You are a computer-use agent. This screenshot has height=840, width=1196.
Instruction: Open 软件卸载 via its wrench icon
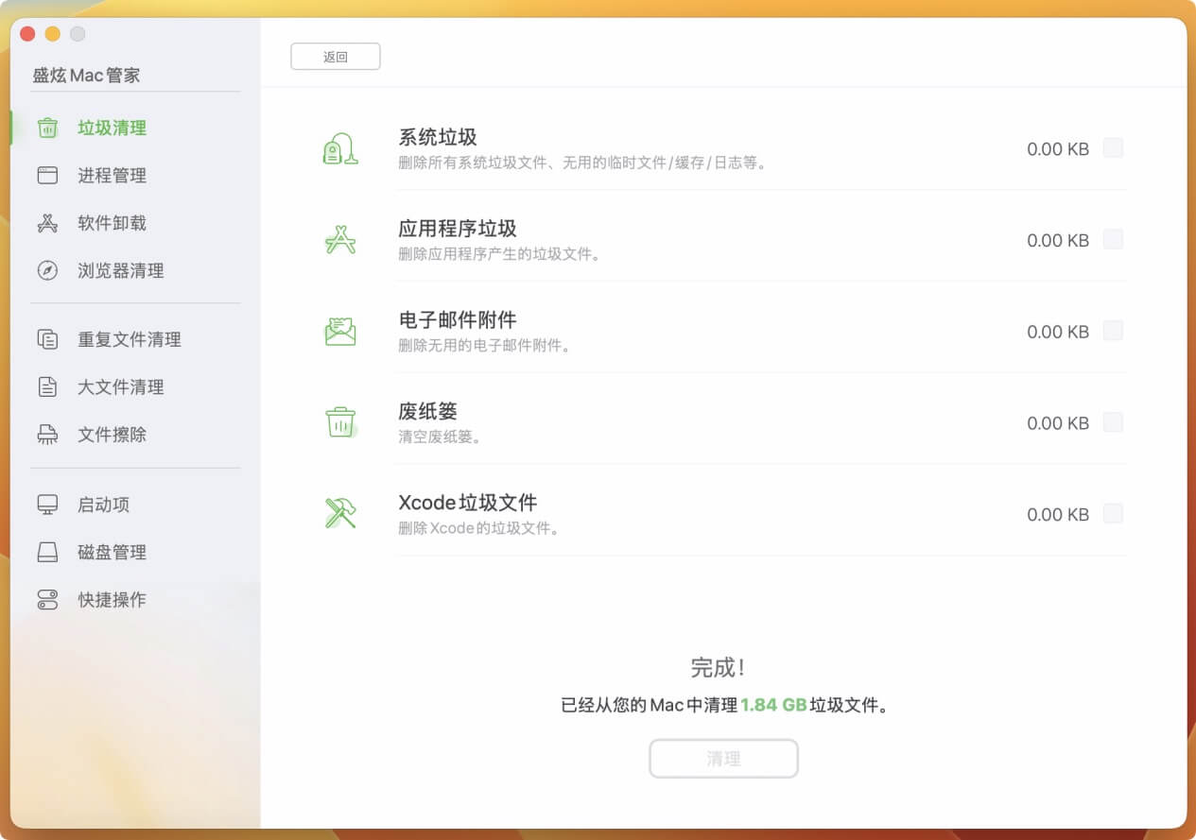pos(46,222)
